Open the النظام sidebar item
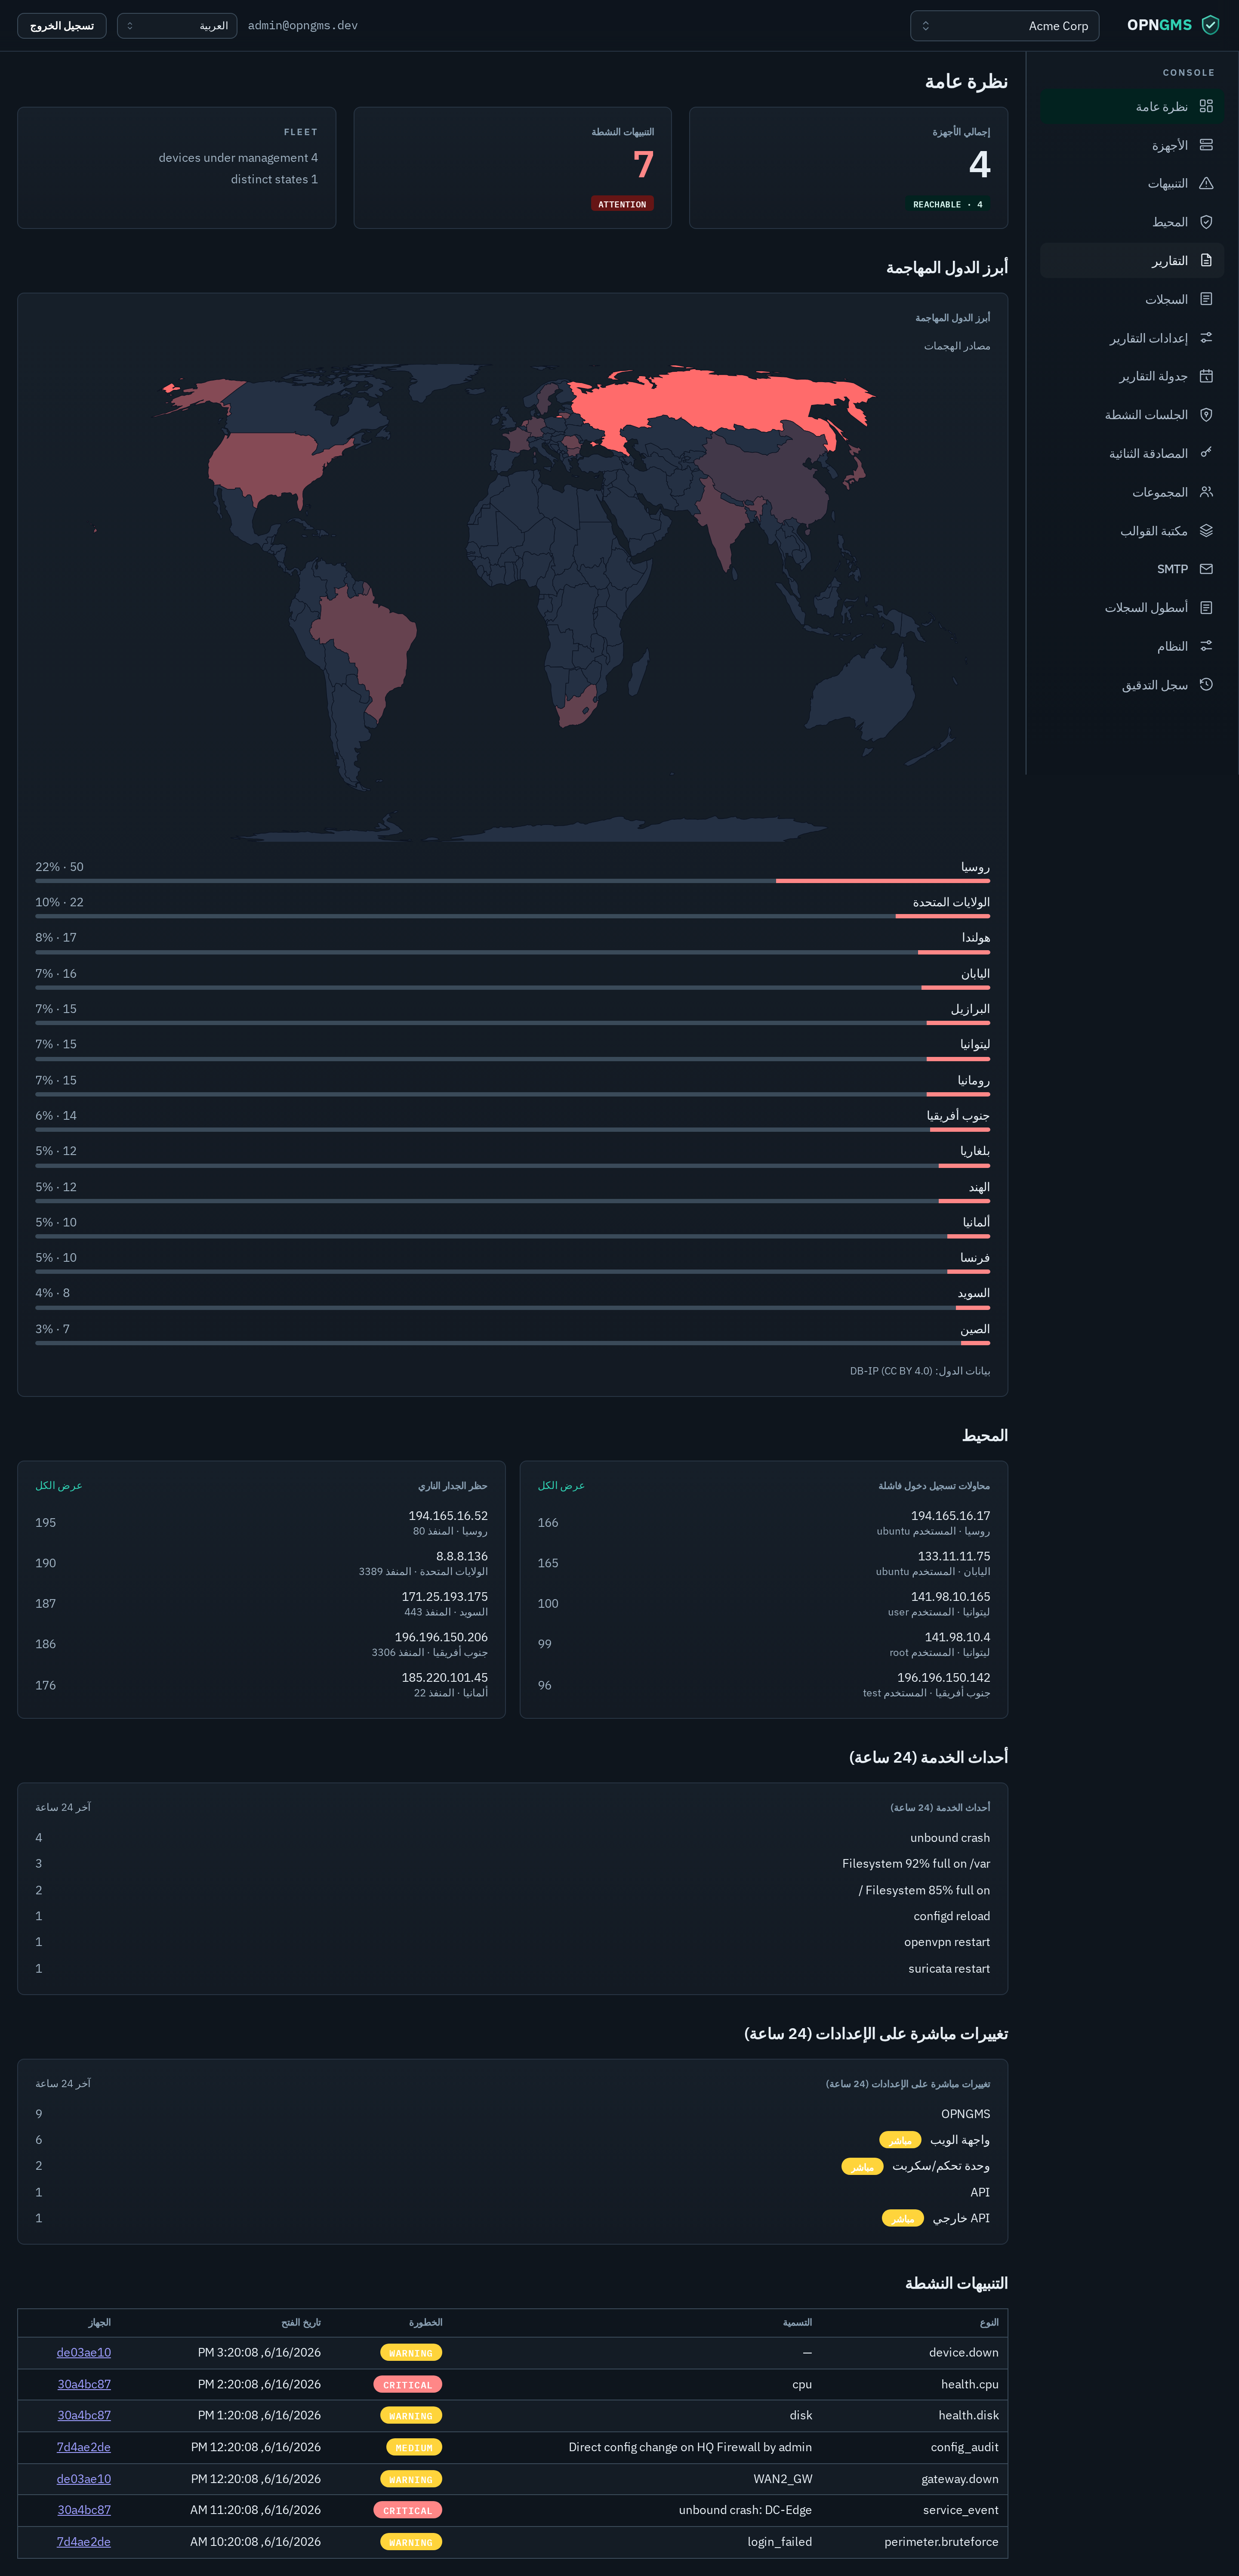The image size is (1239, 2576). (1132, 646)
